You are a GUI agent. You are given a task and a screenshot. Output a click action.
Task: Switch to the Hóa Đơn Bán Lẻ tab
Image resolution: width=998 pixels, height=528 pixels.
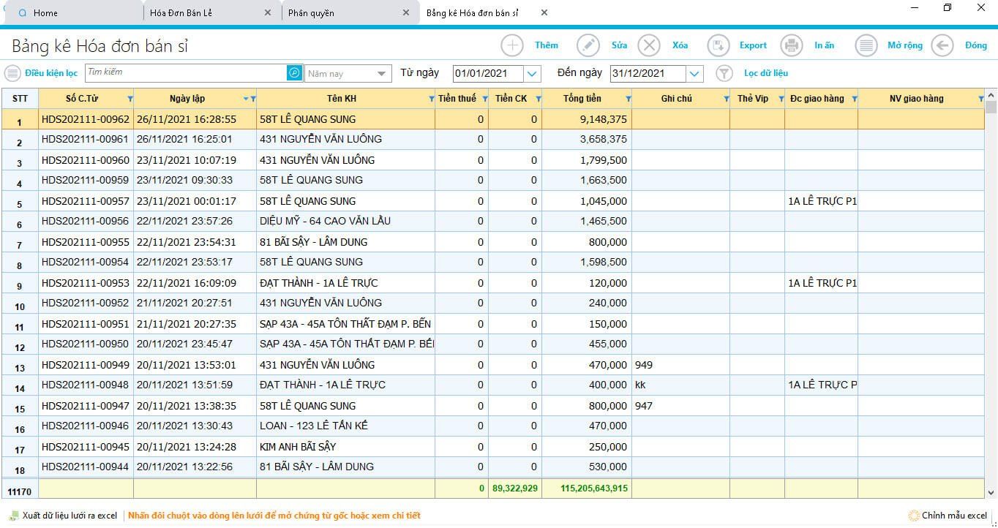(x=181, y=12)
